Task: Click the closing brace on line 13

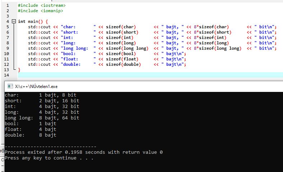Action: click(x=19, y=70)
